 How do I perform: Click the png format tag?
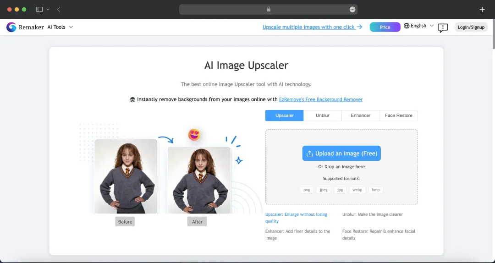click(307, 190)
